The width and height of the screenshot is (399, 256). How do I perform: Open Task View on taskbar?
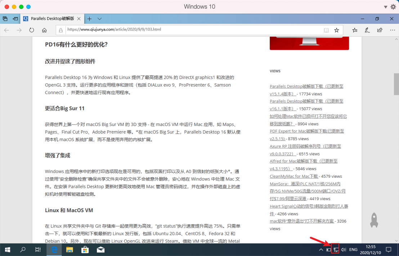(x=38, y=250)
